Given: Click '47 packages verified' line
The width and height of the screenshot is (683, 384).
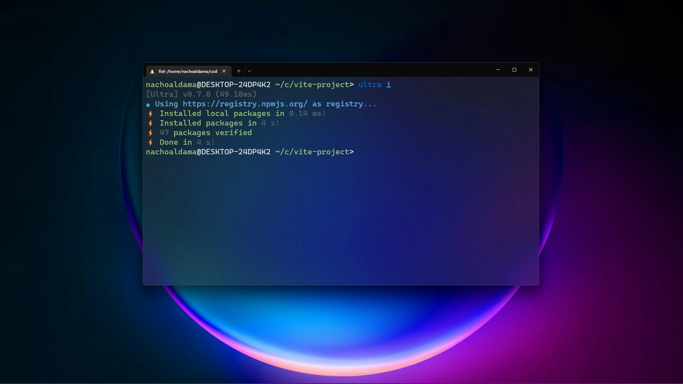Looking at the screenshot, I should point(206,133).
